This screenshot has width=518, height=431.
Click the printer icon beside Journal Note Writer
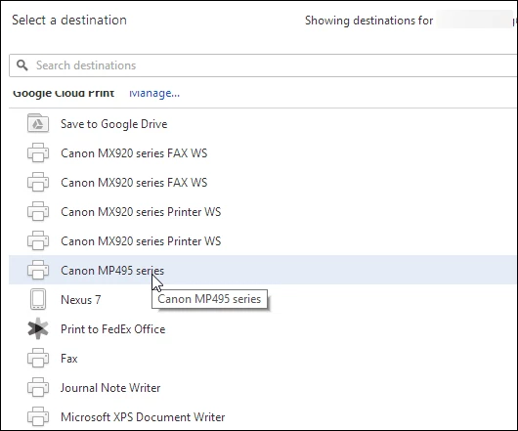coord(38,387)
